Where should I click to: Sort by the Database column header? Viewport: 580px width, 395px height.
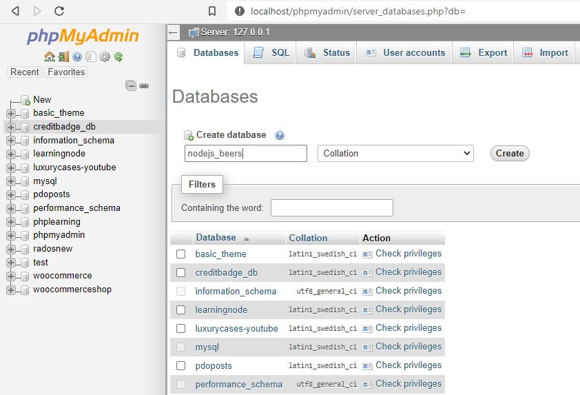click(216, 238)
